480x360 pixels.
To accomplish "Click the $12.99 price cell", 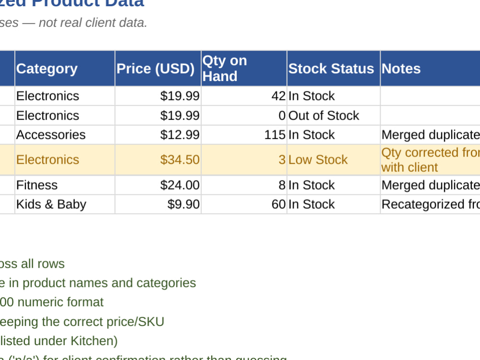I will [158, 135].
